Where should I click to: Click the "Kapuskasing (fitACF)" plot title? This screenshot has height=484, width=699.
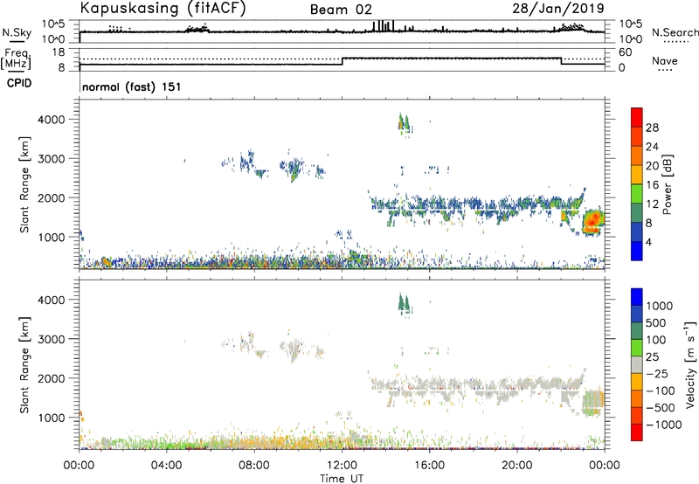pyautogui.click(x=163, y=9)
